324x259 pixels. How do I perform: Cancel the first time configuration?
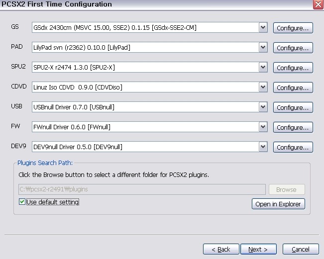pos(301,249)
